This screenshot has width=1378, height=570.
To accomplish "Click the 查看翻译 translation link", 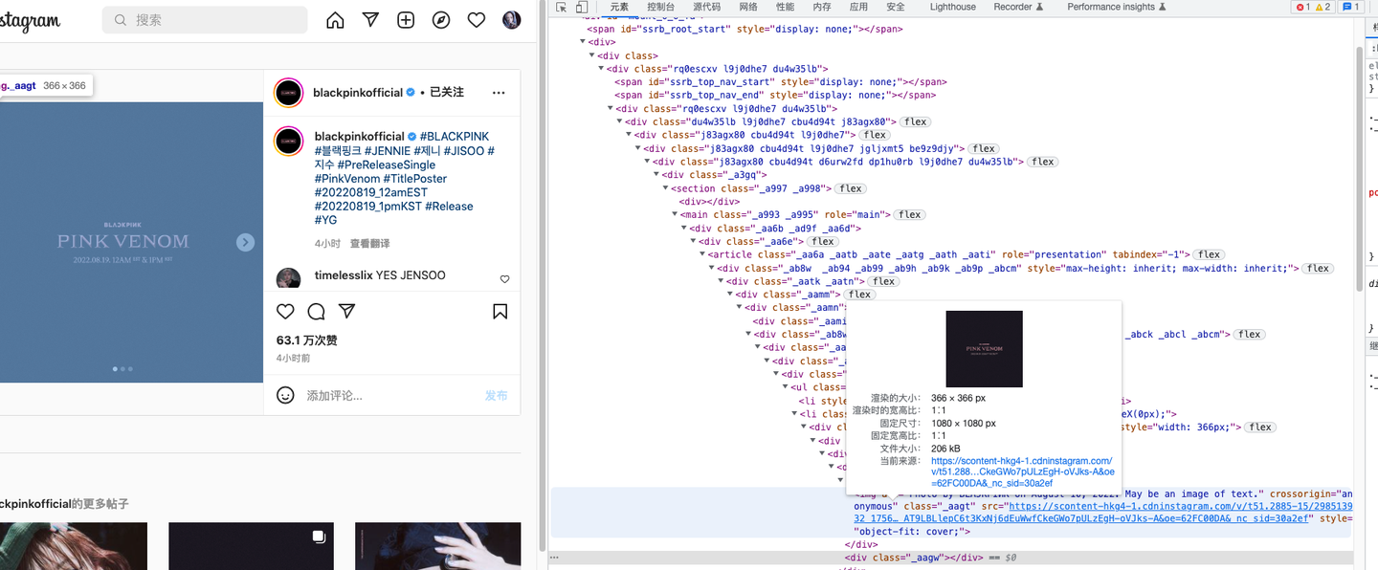I will (369, 244).
